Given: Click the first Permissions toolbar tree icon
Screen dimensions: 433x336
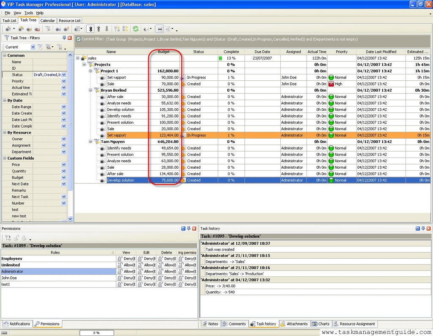Looking at the screenshot, I should pyautogui.click(x=8, y=238).
